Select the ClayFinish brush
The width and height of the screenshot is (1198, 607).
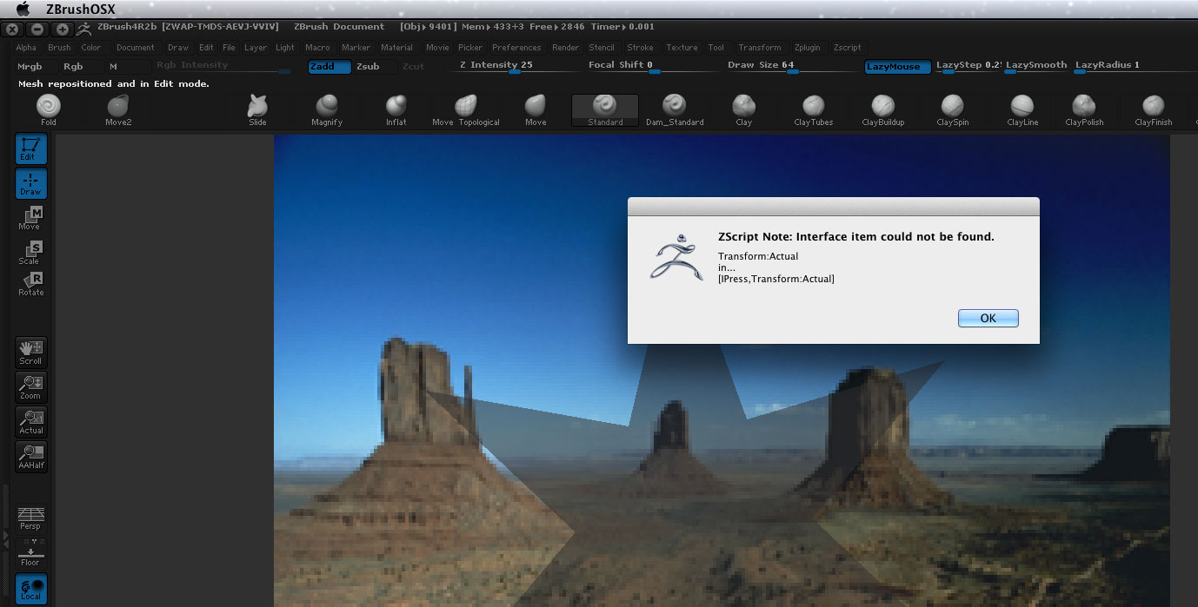click(1154, 110)
